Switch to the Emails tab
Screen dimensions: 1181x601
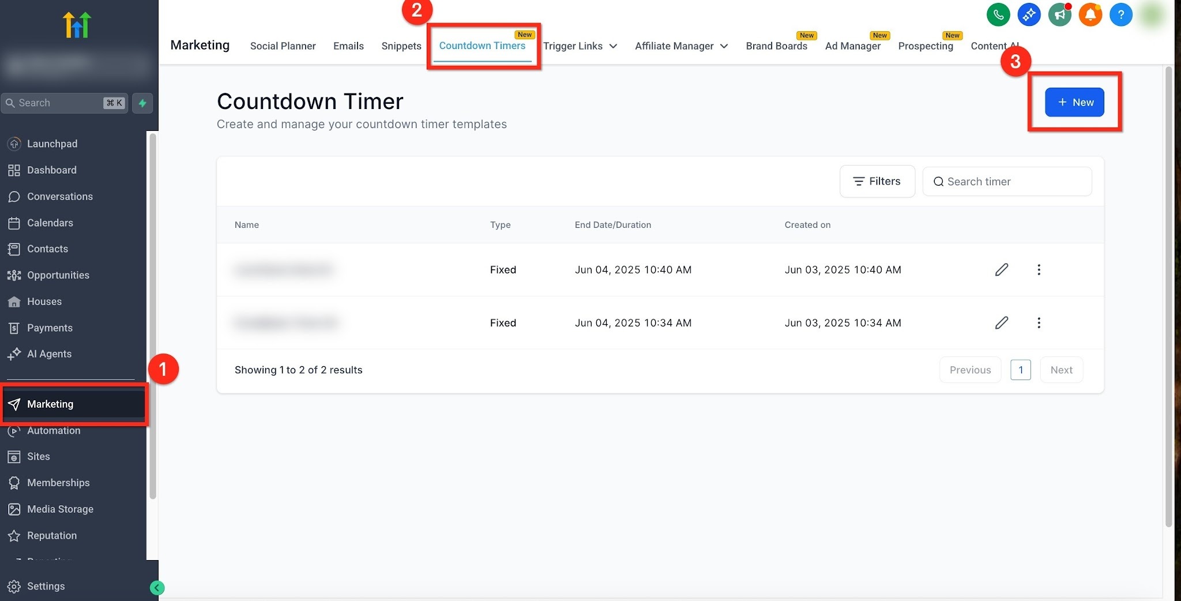click(x=348, y=46)
